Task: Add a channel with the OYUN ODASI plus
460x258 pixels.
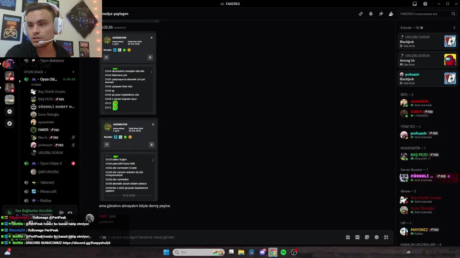Action: (x=73, y=72)
